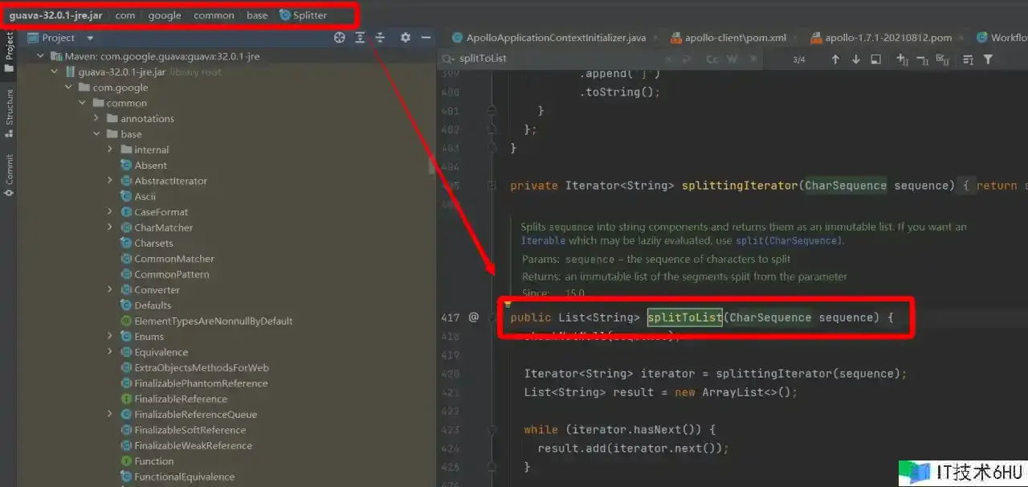Toggle the Commit tool window side tab
This screenshot has width=1028, height=487.
coord(9,174)
